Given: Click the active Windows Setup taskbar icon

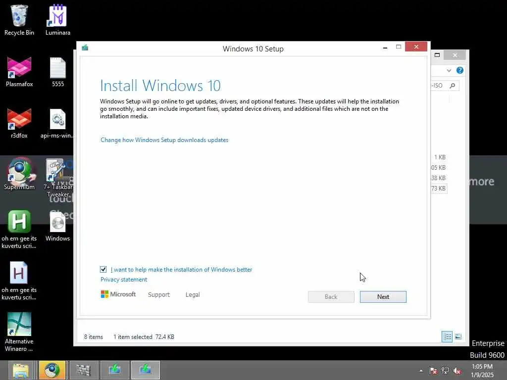Looking at the screenshot, I should 146,370.
